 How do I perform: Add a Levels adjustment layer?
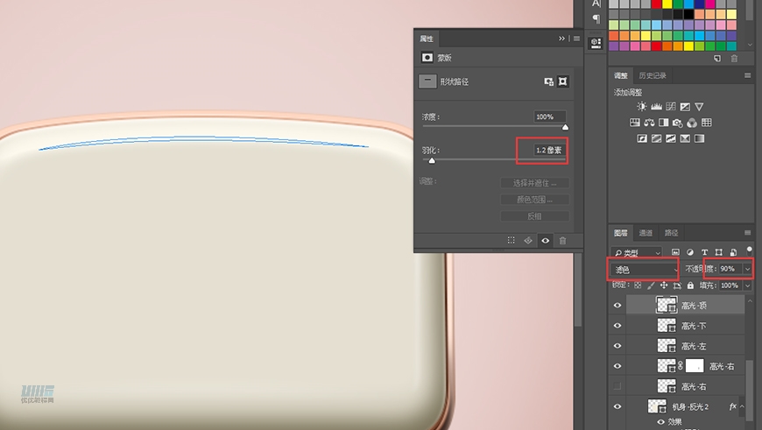(656, 107)
